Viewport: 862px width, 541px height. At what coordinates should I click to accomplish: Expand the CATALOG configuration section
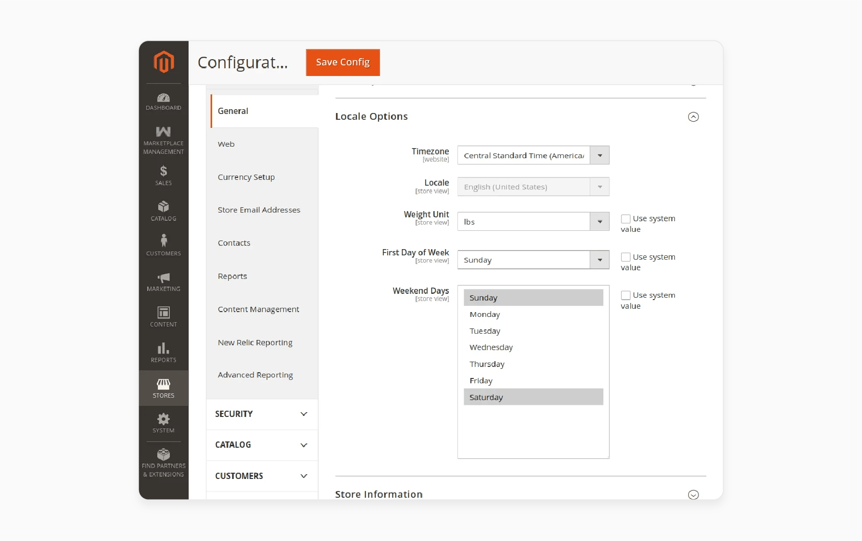point(262,445)
